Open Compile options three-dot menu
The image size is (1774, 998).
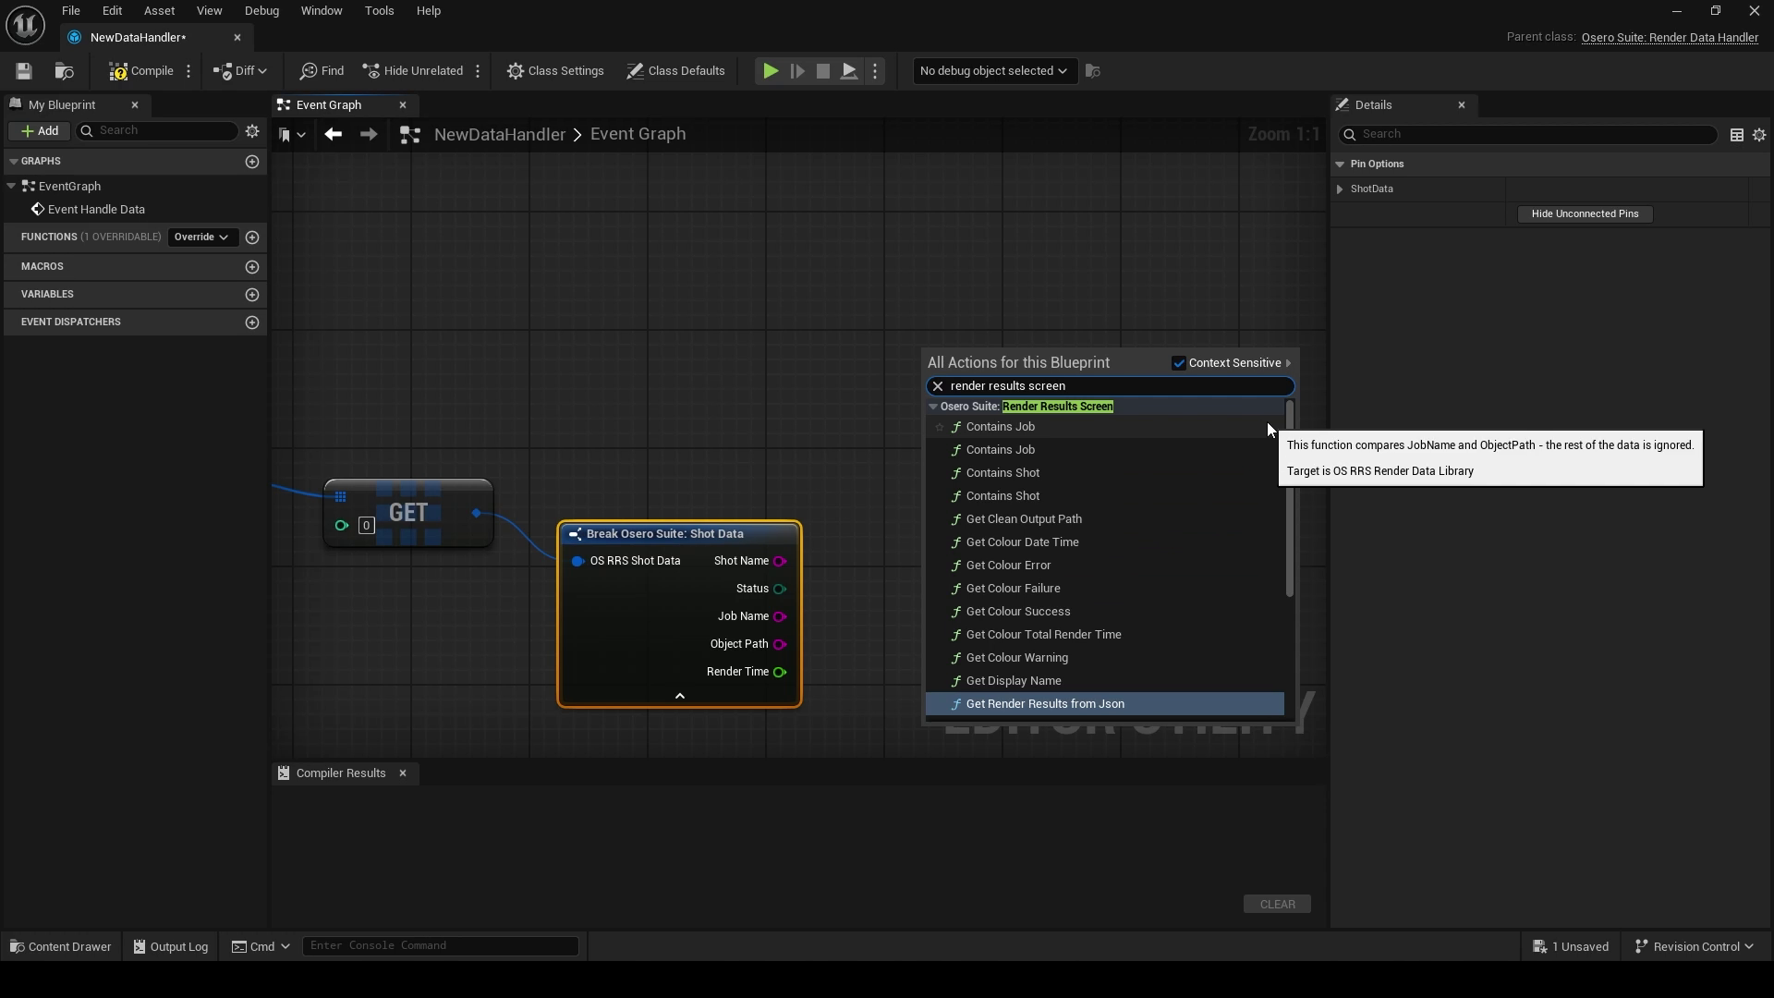pos(188,71)
